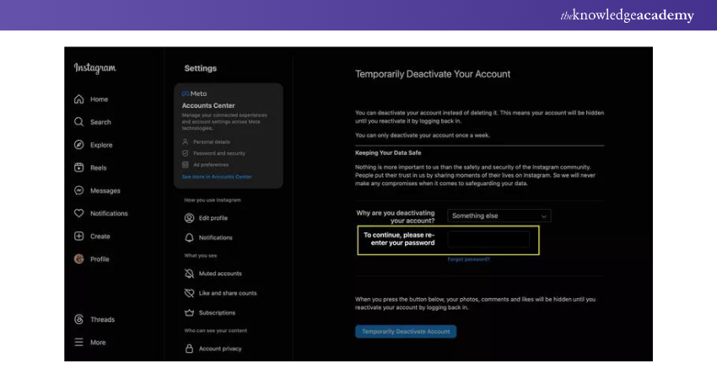Click the Personal details person icon
This screenshot has width=717, height=379.
click(186, 141)
